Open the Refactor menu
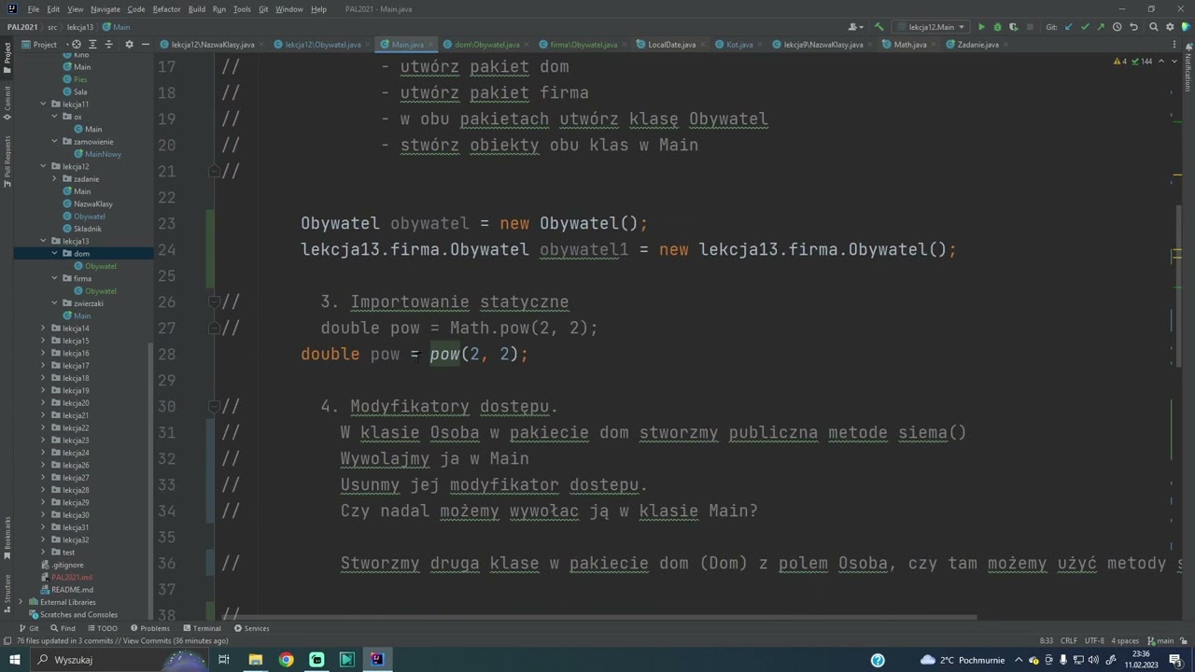The width and height of the screenshot is (1195, 672). coord(166,9)
